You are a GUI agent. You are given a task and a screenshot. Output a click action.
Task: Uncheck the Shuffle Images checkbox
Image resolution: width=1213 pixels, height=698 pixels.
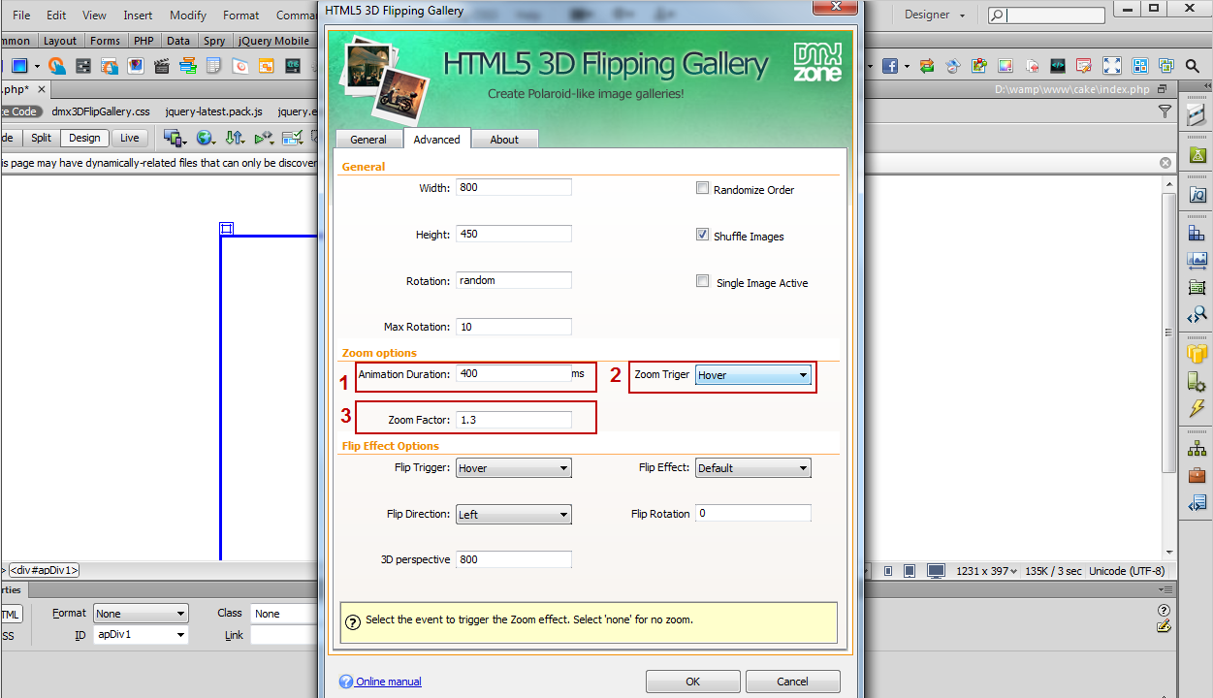coord(702,235)
